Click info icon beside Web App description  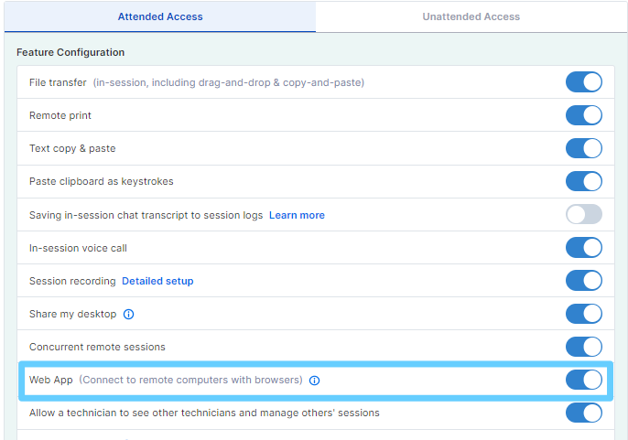coord(314,381)
